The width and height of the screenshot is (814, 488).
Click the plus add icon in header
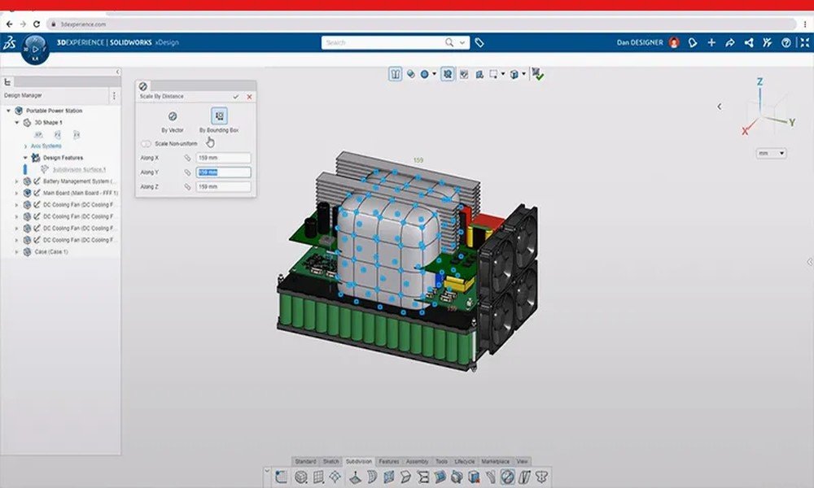pyautogui.click(x=711, y=42)
